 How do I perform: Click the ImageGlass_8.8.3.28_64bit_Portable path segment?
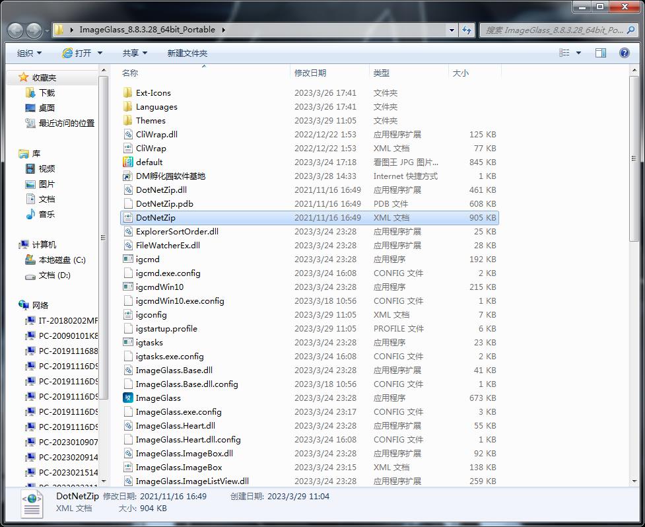(x=147, y=30)
